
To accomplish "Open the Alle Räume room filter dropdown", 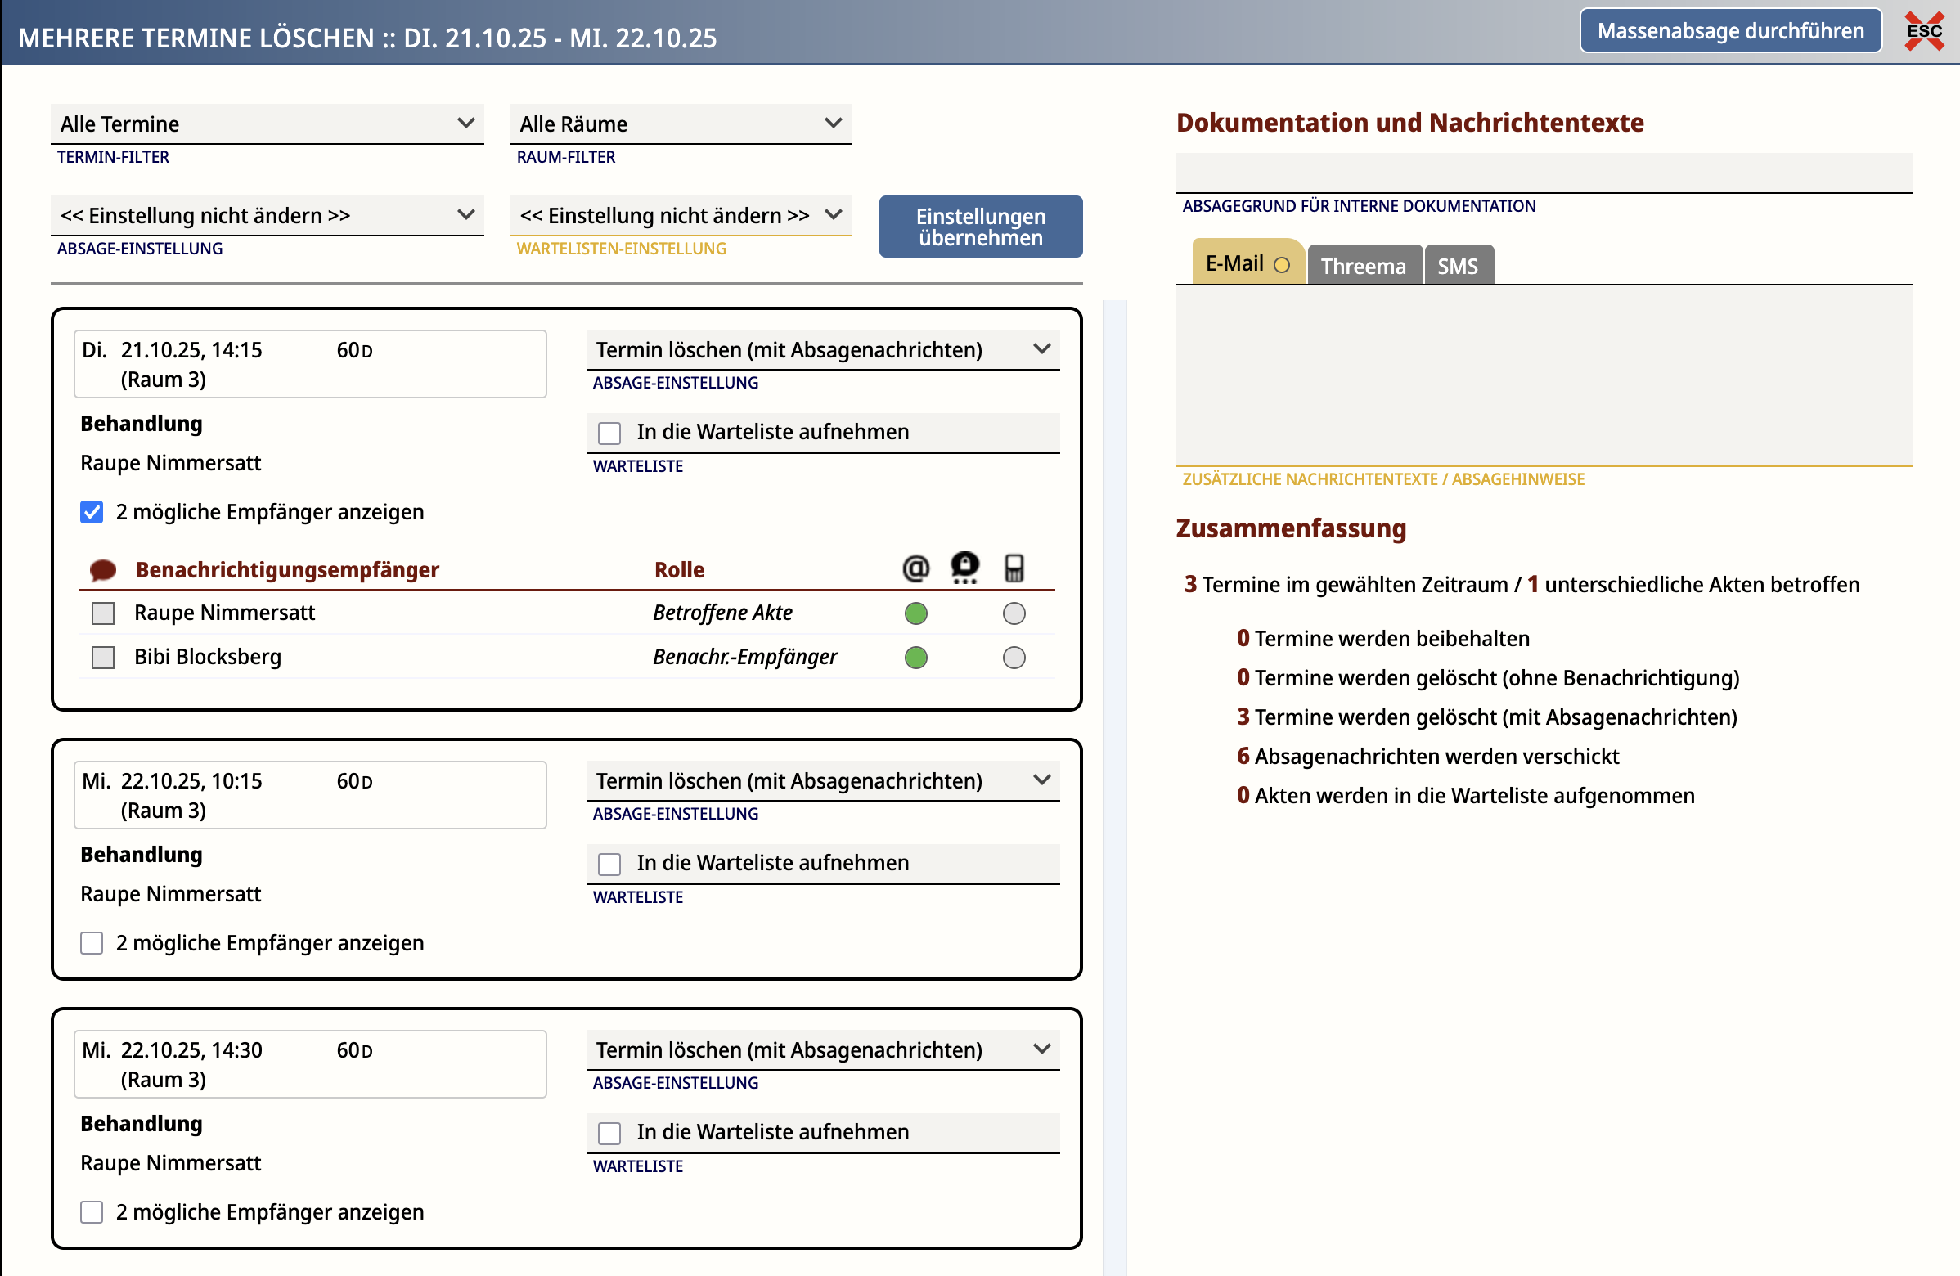I will pos(681,124).
